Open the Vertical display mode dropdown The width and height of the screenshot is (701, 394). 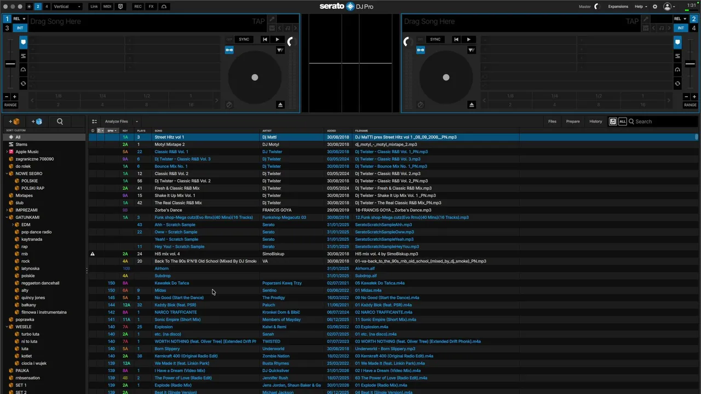click(x=67, y=7)
